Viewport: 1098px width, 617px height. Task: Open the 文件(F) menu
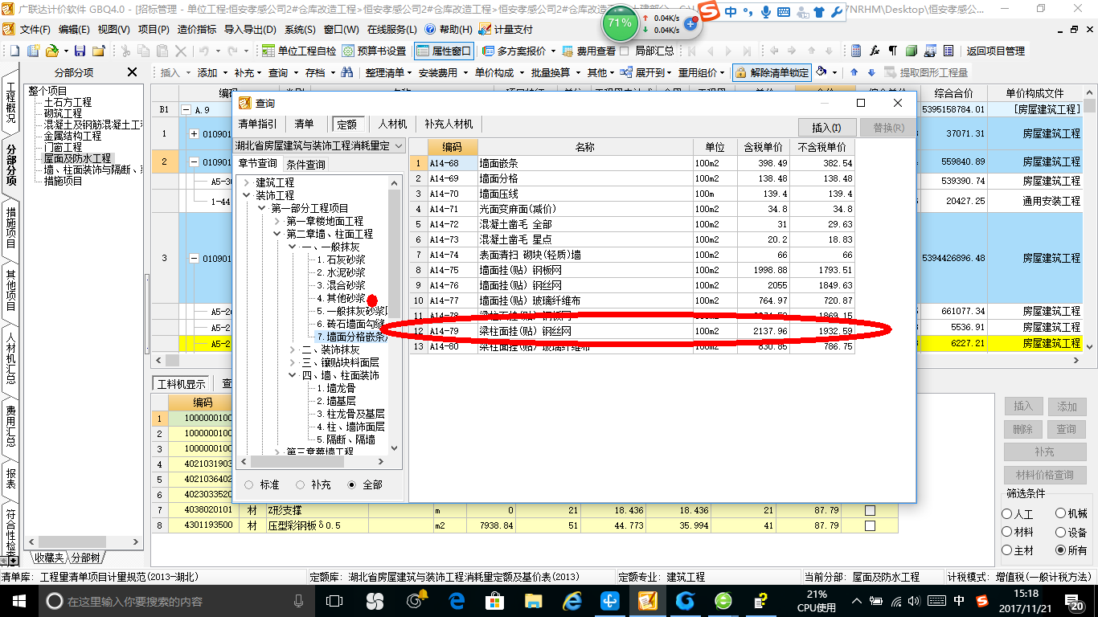[35, 29]
